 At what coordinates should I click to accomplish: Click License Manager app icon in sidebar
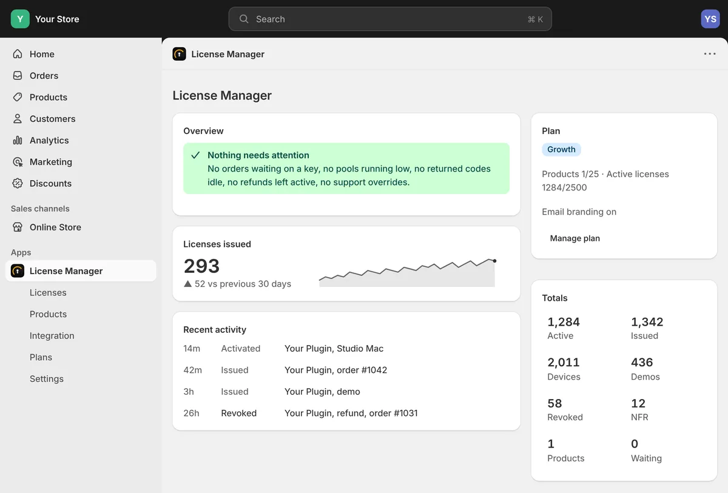(x=18, y=271)
